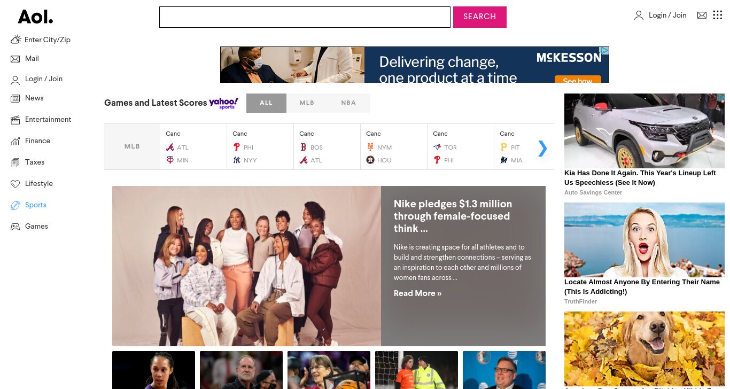Open the header mail envelope icon
The height and width of the screenshot is (389, 730).
point(702,15)
